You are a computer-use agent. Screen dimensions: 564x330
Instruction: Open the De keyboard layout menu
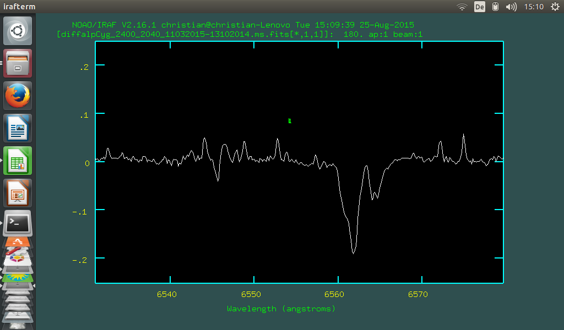[x=479, y=7]
